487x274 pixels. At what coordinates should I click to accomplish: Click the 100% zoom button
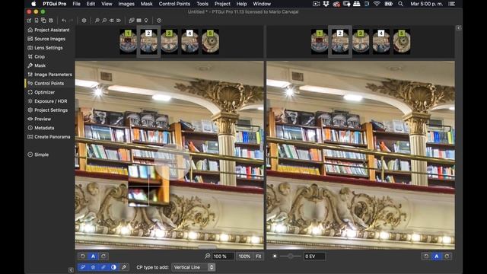[x=244, y=256]
